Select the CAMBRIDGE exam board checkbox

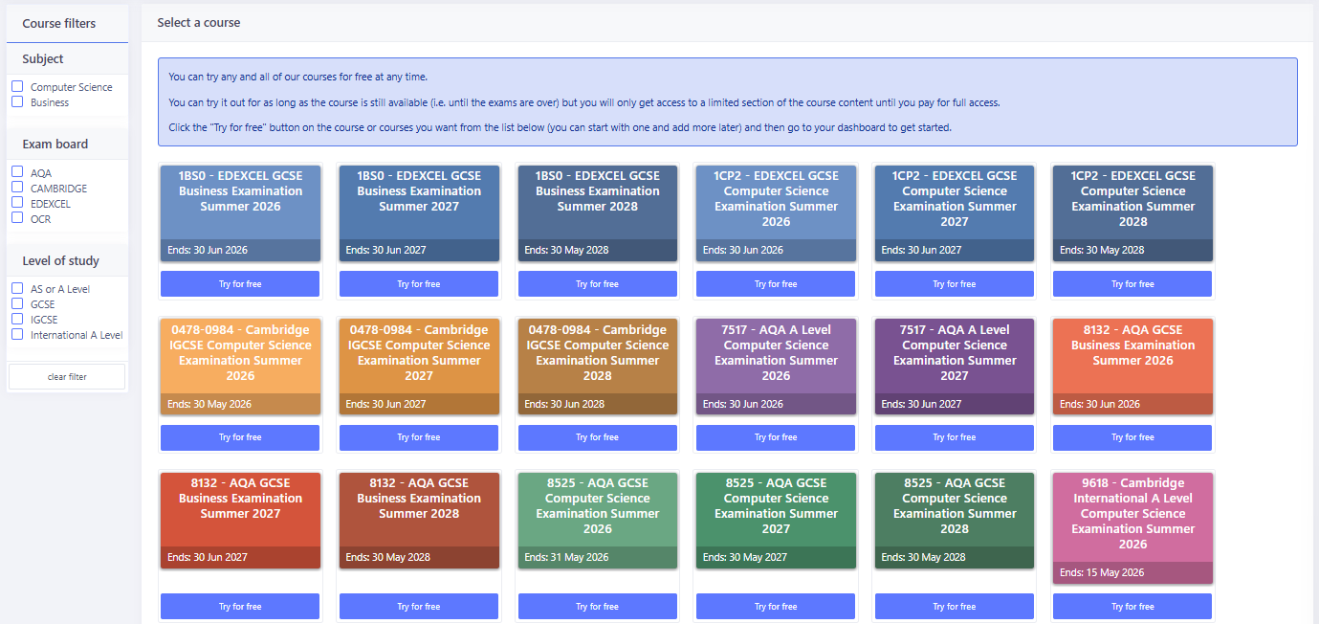(17, 188)
